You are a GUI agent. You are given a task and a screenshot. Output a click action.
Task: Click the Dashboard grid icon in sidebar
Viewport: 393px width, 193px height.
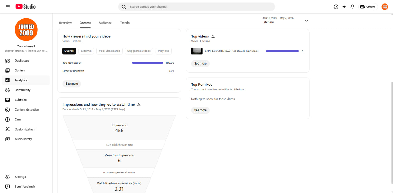8,61
